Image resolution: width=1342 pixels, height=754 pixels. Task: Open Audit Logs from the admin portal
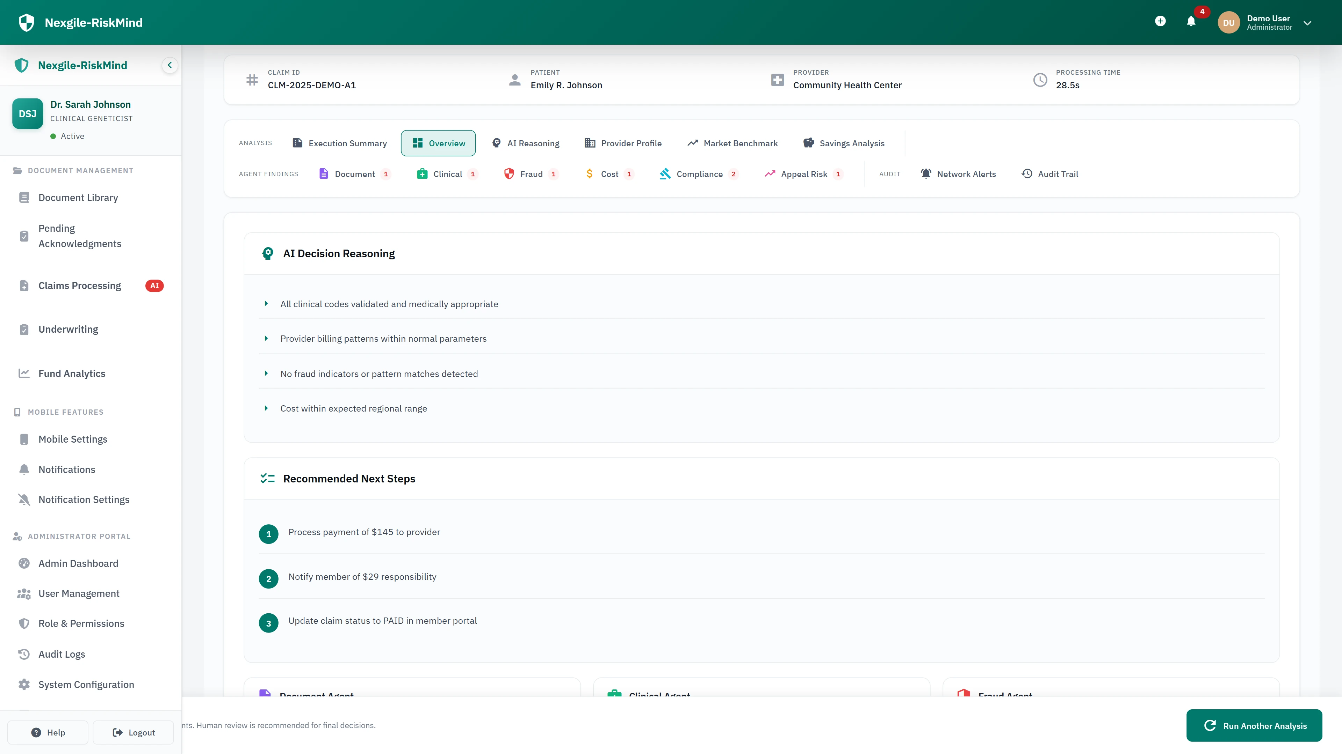(x=62, y=653)
